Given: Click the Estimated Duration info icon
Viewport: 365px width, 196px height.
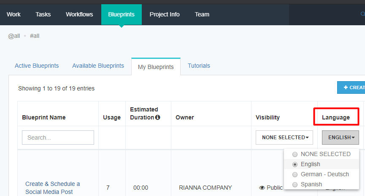Looking at the screenshot, I should (x=157, y=118).
